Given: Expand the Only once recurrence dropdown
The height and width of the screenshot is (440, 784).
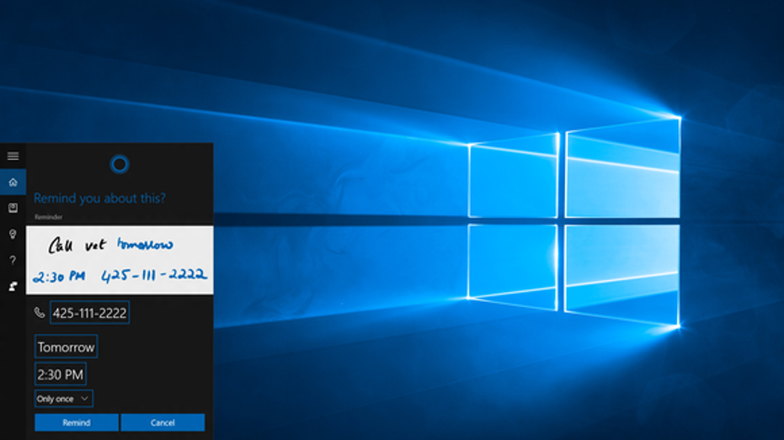Looking at the screenshot, I should pos(63,399).
